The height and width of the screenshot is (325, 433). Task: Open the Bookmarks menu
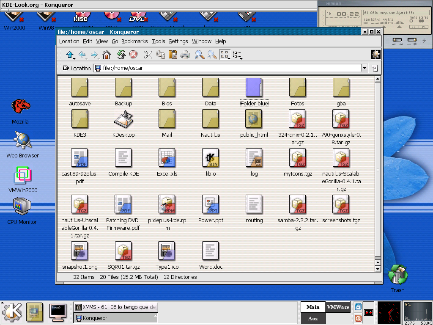click(x=134, y=41)
